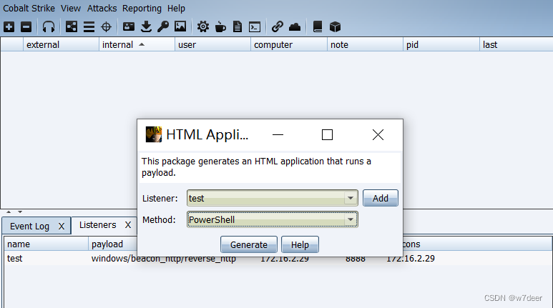Sort sessions by computer column

click(289, 45)
